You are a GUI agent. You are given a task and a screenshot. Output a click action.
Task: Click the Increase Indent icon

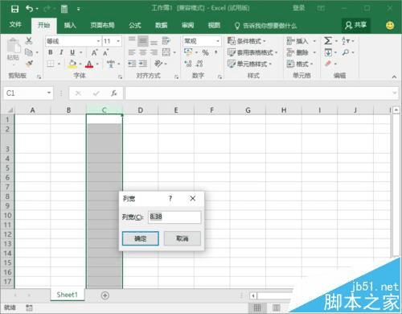(143, 64)
